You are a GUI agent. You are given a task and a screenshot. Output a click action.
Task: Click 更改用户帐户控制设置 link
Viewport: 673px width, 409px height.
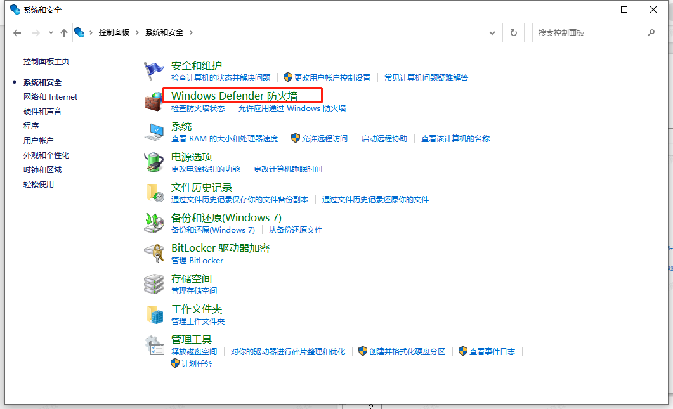(x=332, y=78)
